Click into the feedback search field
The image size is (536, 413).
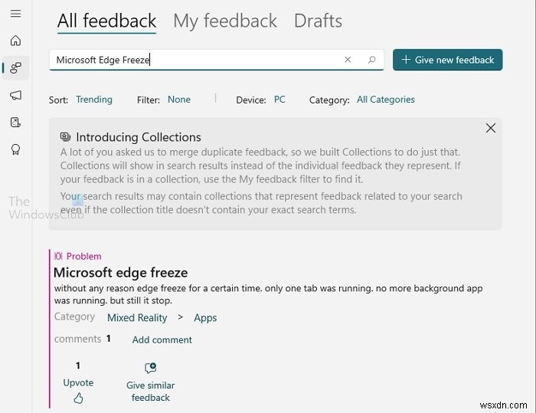point(191,60)
